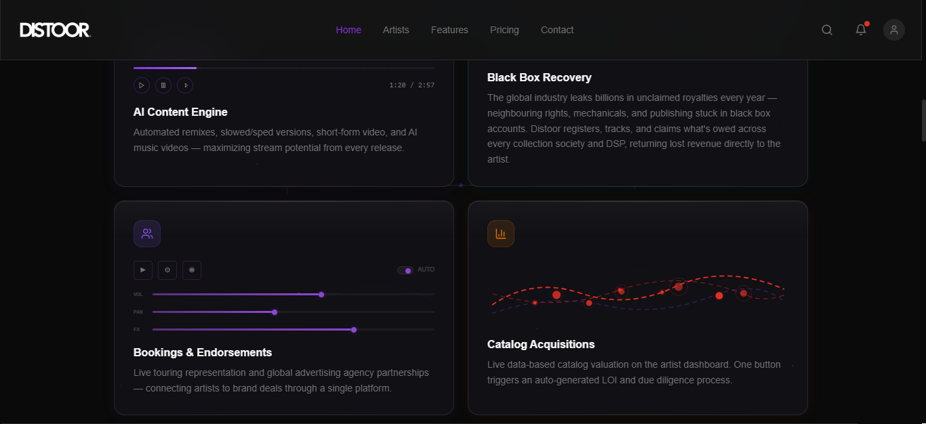Click the gear button in mixer controls
This screenshot has width=926, height=424.
(167, 270)
